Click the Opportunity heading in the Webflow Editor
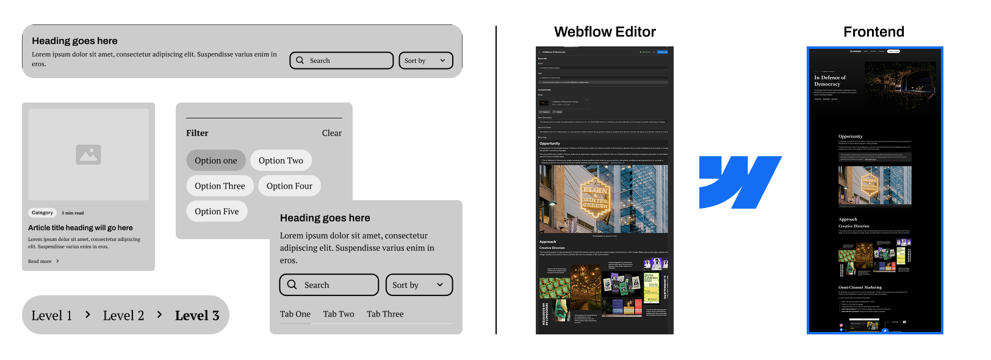The width and height of the screenshot is (991, 360). (x=550, y=143)
